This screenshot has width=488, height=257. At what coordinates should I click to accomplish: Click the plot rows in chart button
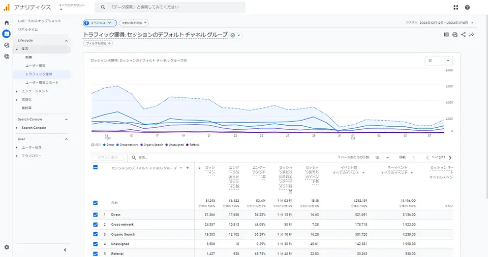[x=108, y=158]
